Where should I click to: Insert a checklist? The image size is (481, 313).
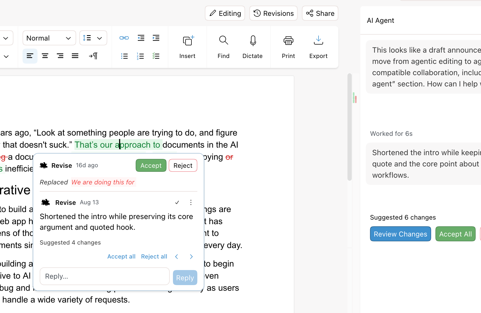point(156,56)
